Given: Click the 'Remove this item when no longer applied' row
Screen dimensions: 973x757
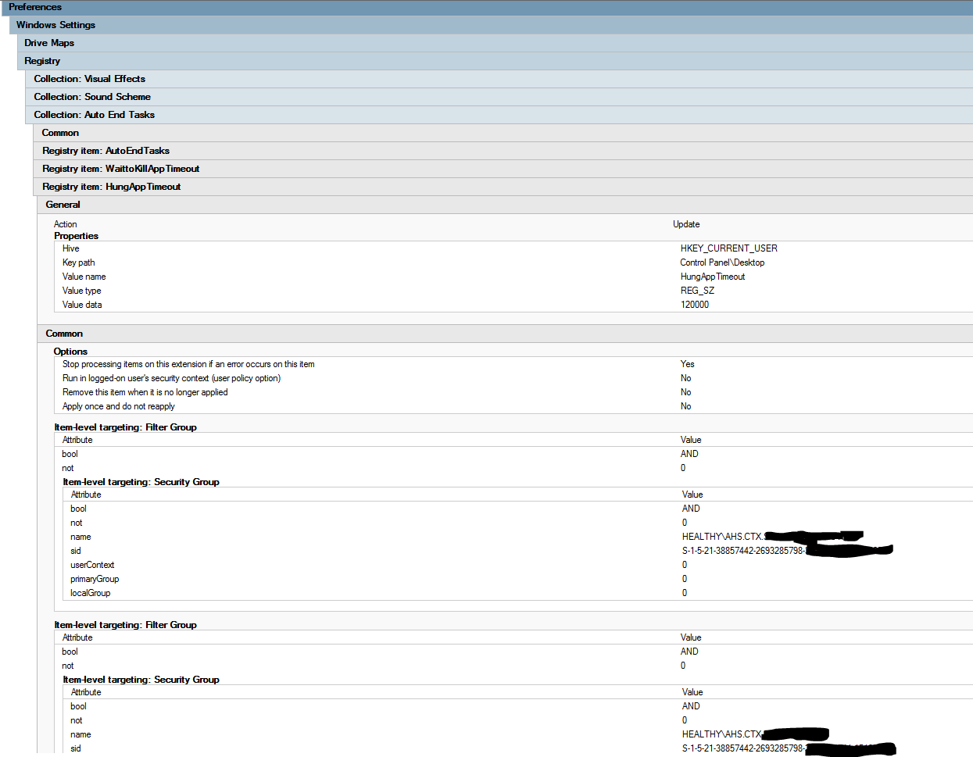Looking at the screenshot, I should [x=145, y=392].
